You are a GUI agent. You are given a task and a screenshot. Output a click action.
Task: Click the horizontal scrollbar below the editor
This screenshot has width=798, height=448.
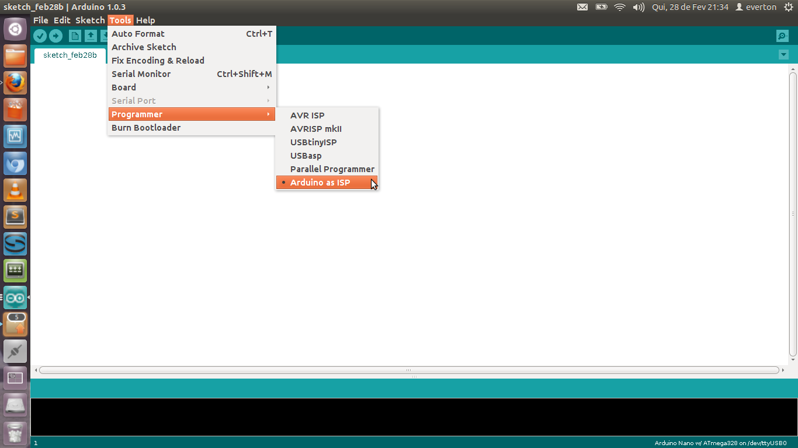pos(408,369)
